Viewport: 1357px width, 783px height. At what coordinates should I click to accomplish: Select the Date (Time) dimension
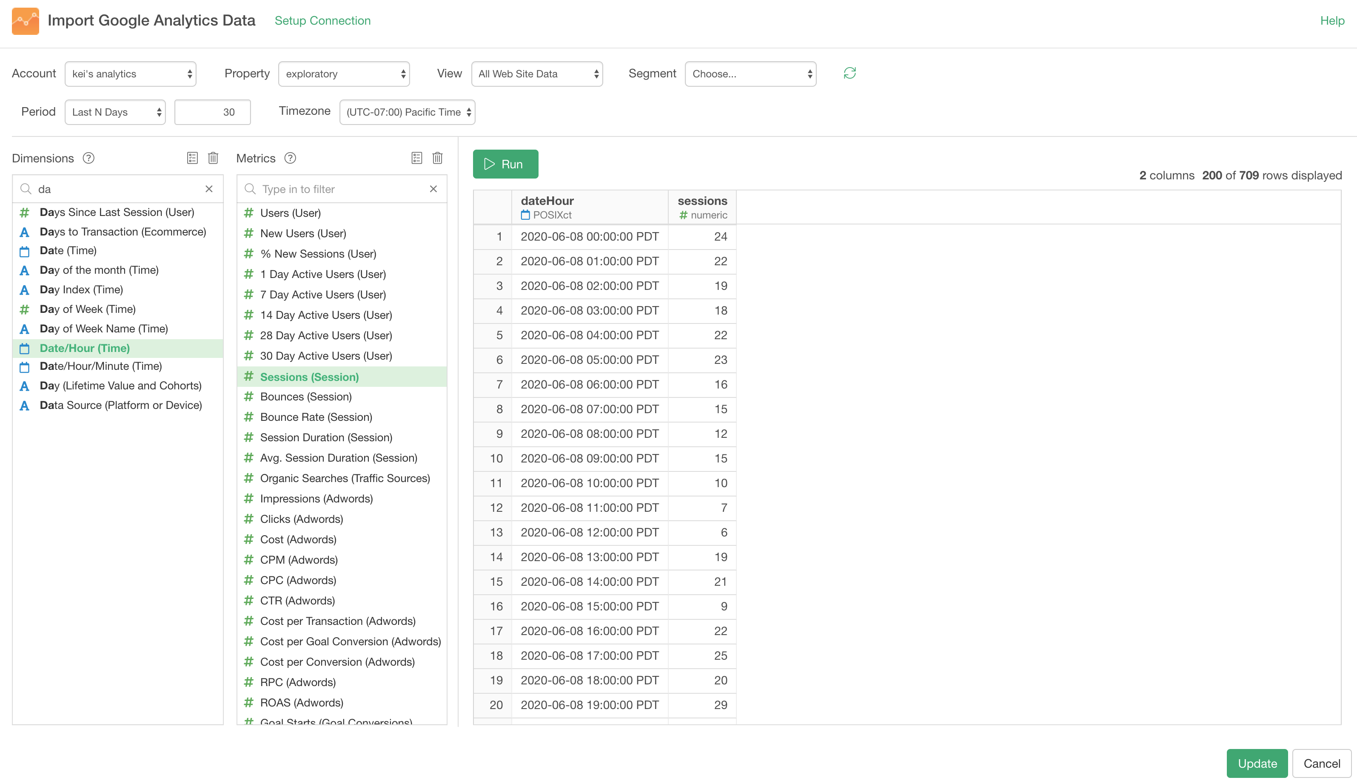click(118, 251)
